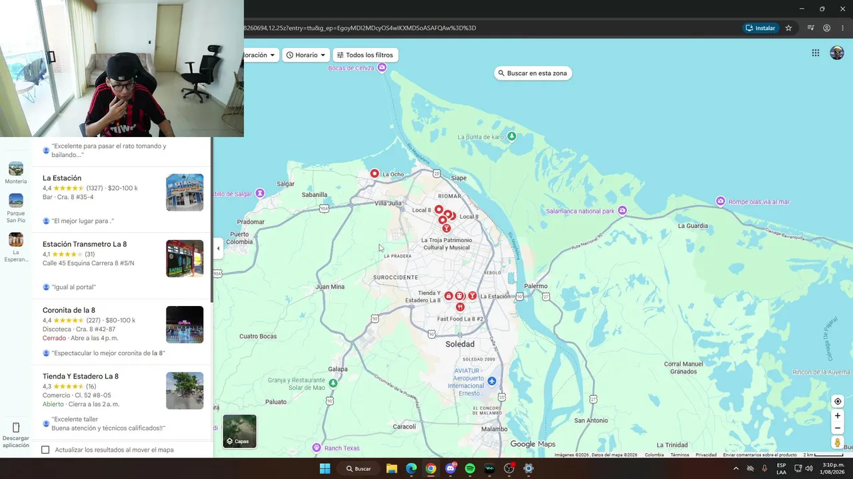Open the taskbar clock showing 3:10 p. m.
This screenshot has height=479, width=853.
833,468
